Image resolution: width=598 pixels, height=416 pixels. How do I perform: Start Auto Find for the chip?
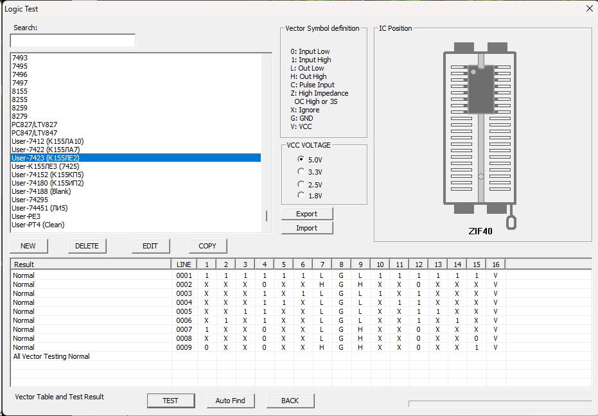coord(231,401)
